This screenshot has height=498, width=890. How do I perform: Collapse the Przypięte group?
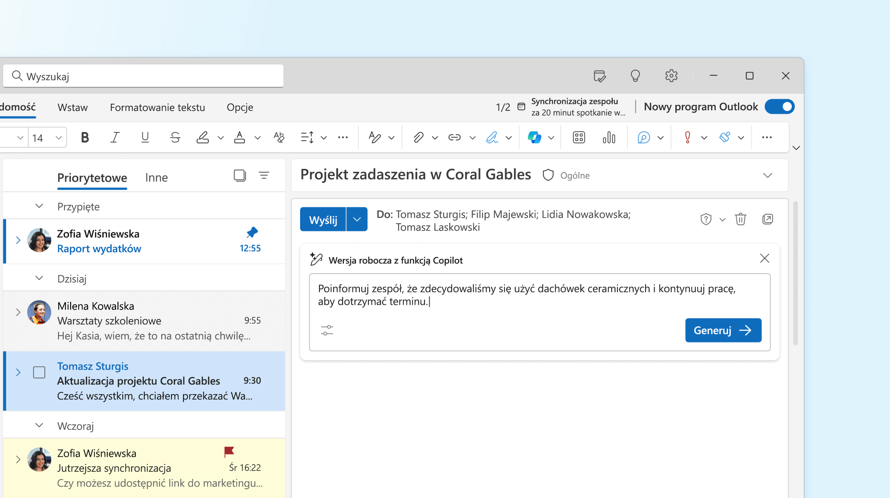(x=40, y=206)
